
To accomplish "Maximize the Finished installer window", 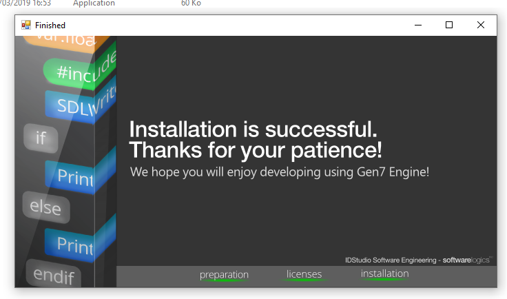I will [x=449, y=25].
